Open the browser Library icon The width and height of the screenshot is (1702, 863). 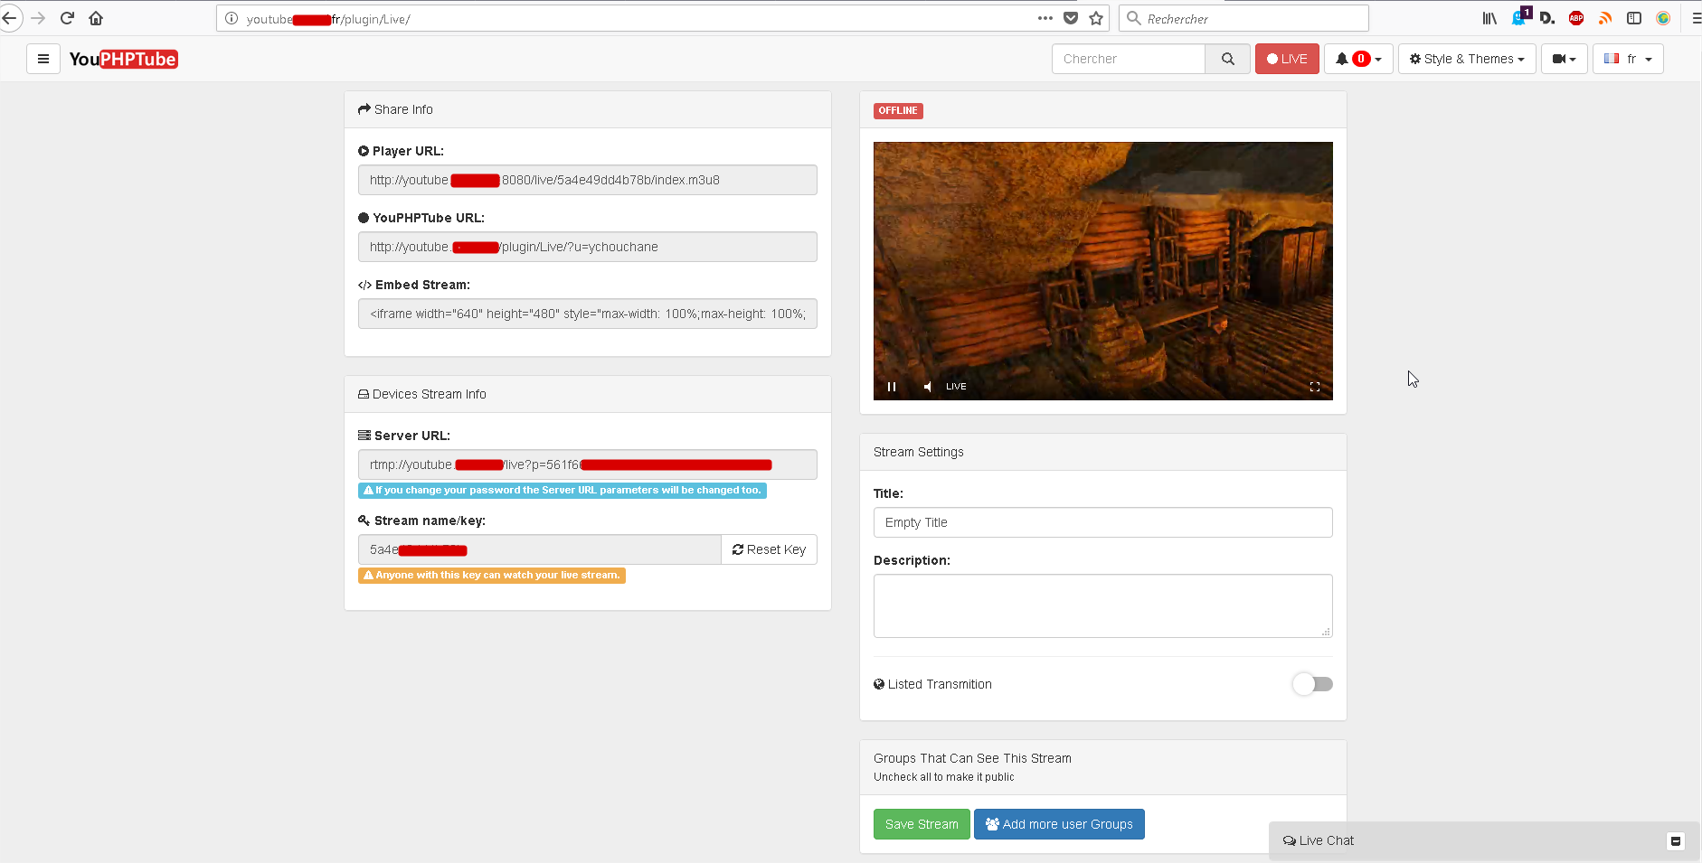tap(1489, 18)
